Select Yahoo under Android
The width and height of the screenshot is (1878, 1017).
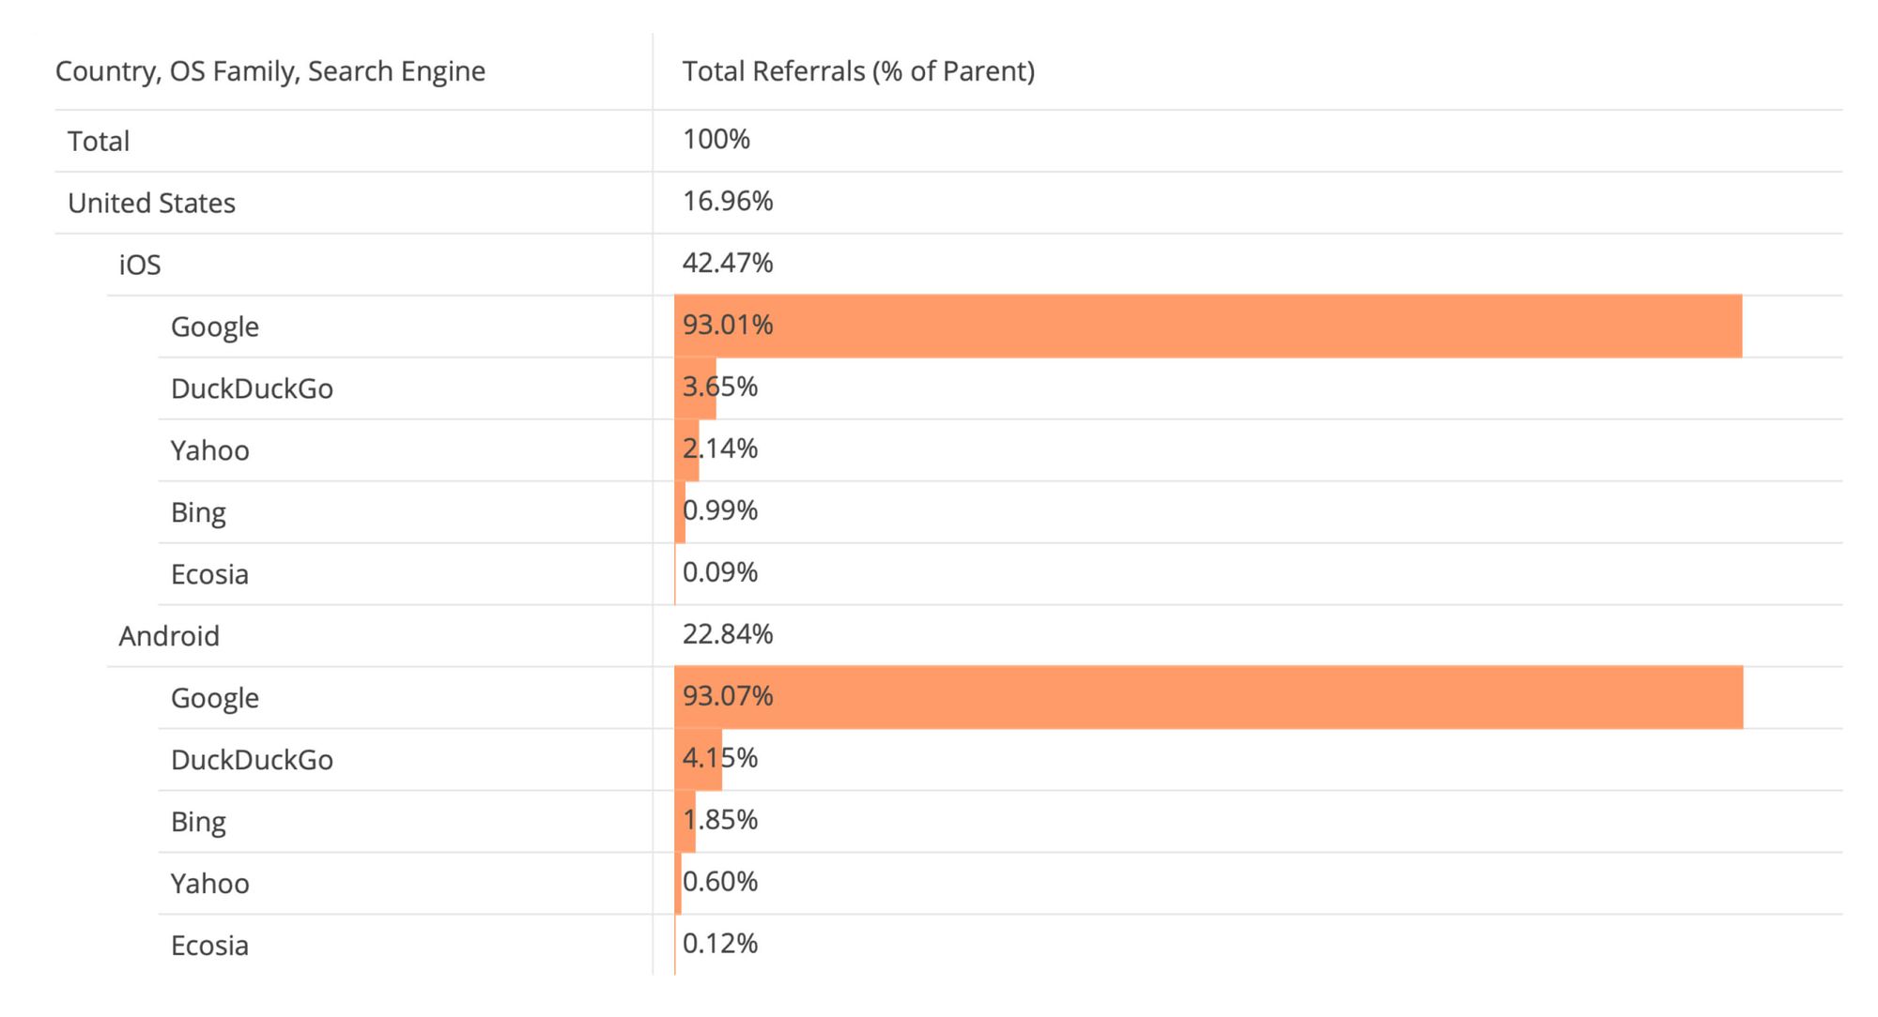(209, 884)
